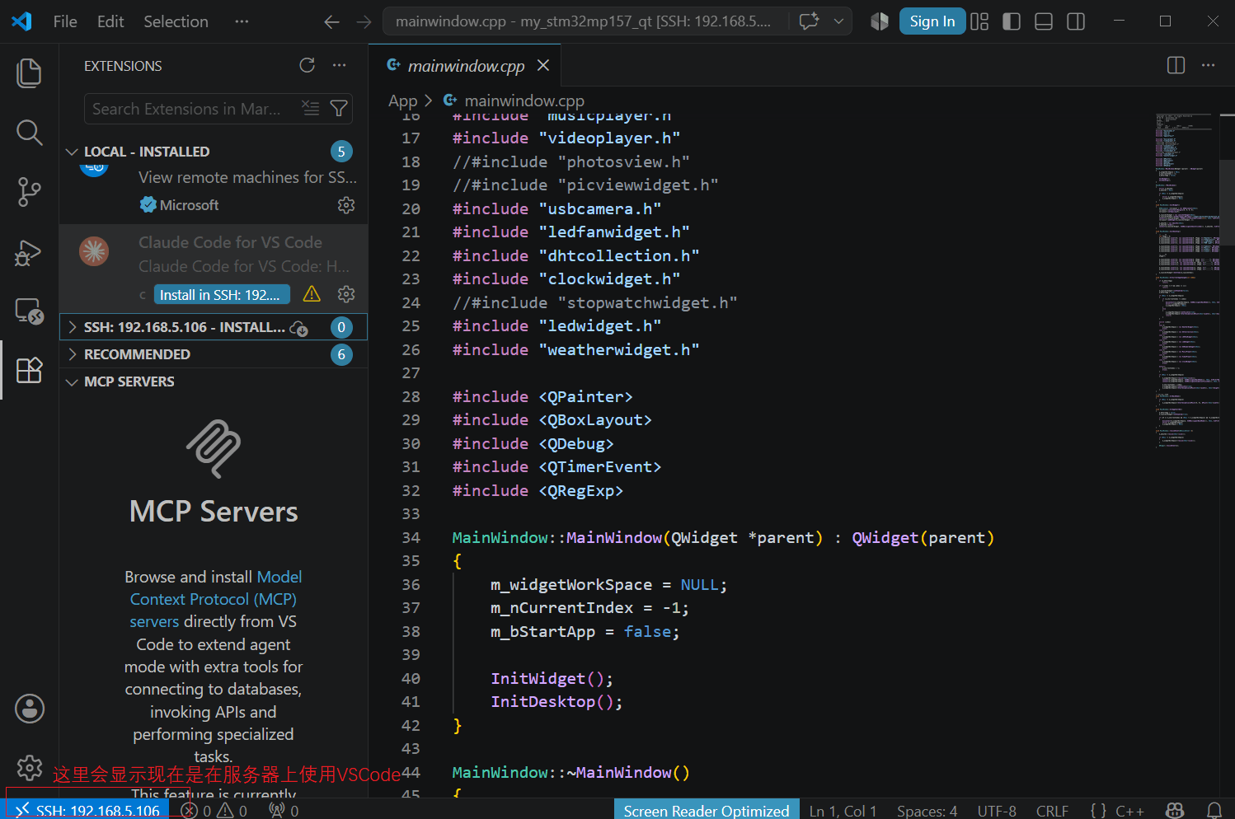The image size is (1235, 819).
Task: Click the editor minimap
Action: [1187, 280]
